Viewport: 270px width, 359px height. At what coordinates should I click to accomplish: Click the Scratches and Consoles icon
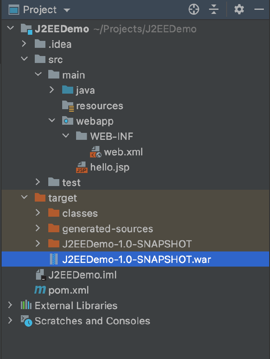tap(26, 321)
